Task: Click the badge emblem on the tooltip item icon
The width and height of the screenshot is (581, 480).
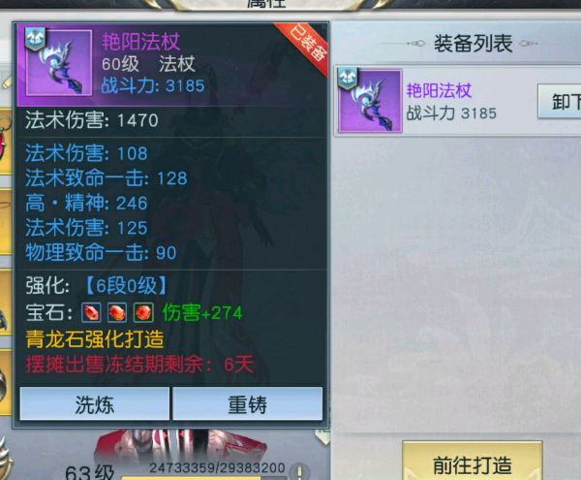Action: [x=35, y=39]
